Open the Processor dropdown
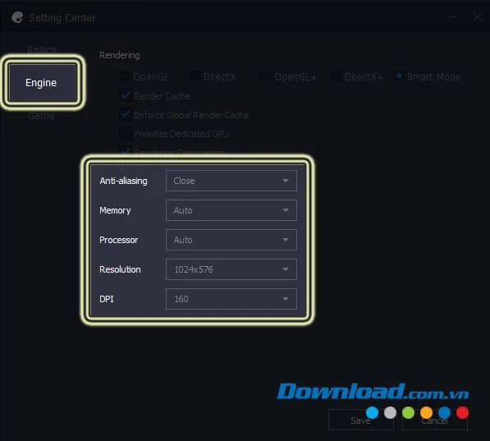The width and height of the screenshot is (490, 441). [x=231, y=240]
